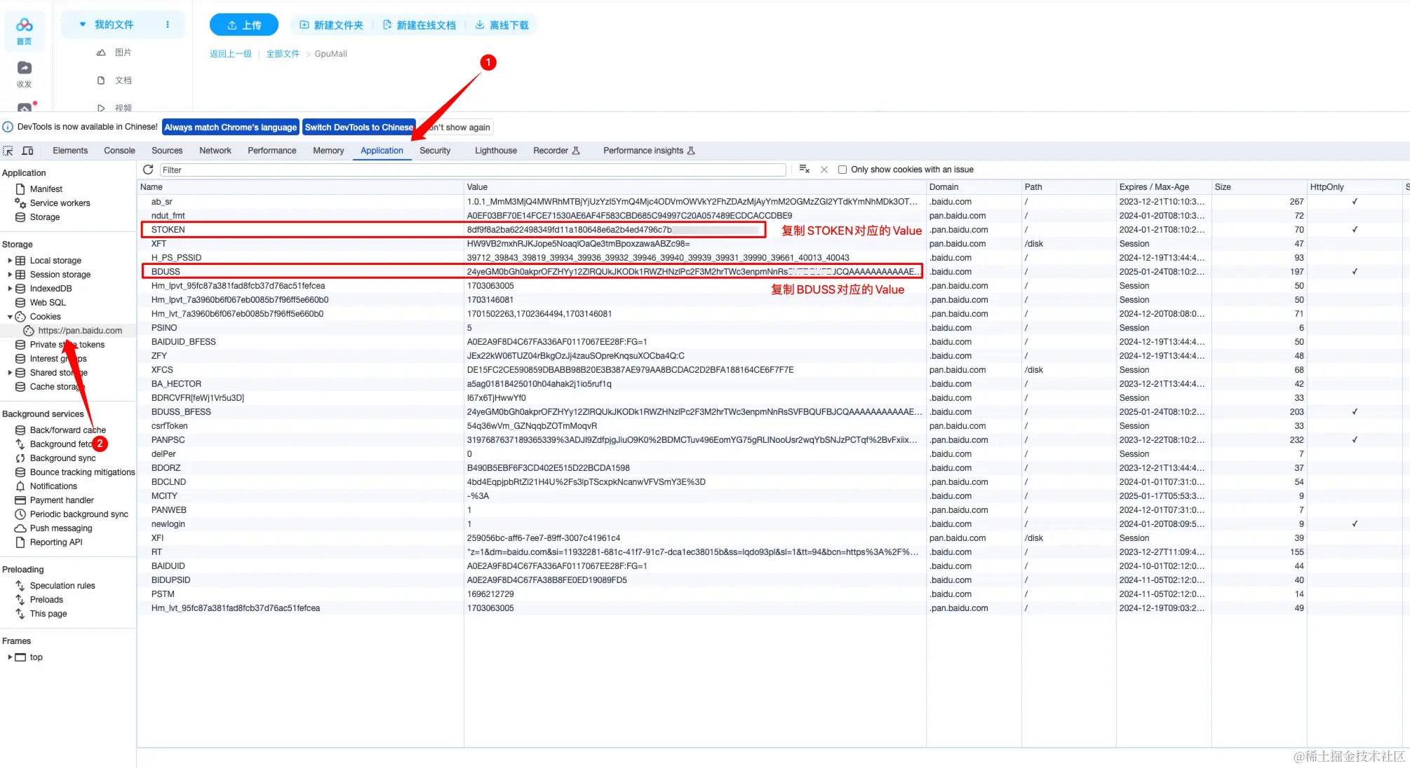Toggle the device toolbar icon
This screenshot has height=768, width=1410.
[28, 151]
